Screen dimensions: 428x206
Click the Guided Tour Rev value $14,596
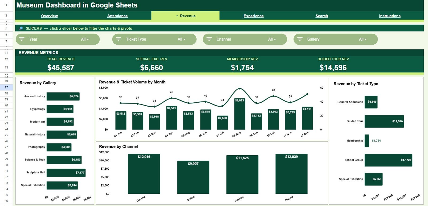(333, 68)
